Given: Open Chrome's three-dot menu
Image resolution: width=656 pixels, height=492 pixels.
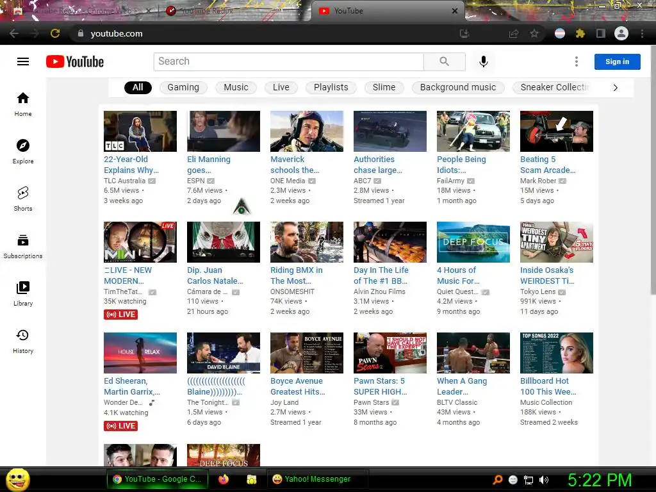Looking at the screenshot, I should [642, 33].
